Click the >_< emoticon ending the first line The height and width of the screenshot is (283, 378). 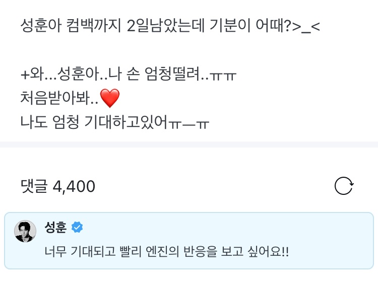click(306, 27)
